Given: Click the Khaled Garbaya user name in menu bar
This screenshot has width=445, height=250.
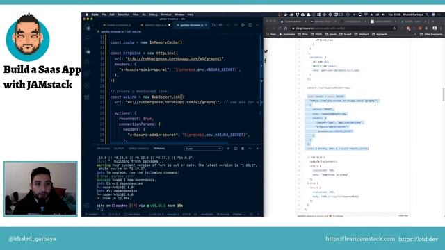Looking at the screenshot, I should (x=413, y=15).
